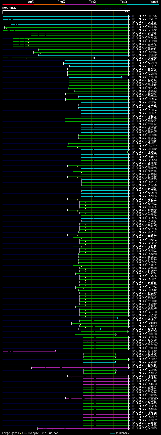Select the UniRef100_B1XKE6 label
This screenshot has height=435, width=161.
(144, 177)
